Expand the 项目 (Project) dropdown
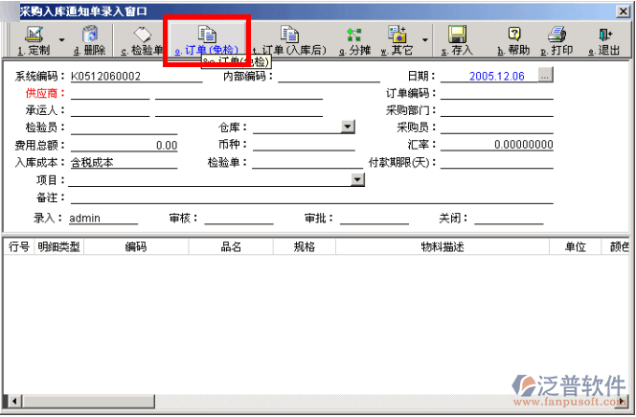 [x=358, y=180]
